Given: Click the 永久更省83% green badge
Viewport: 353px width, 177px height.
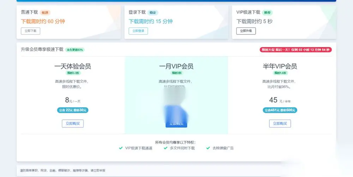Looking at the screenshot, I should tap(75, 50).
